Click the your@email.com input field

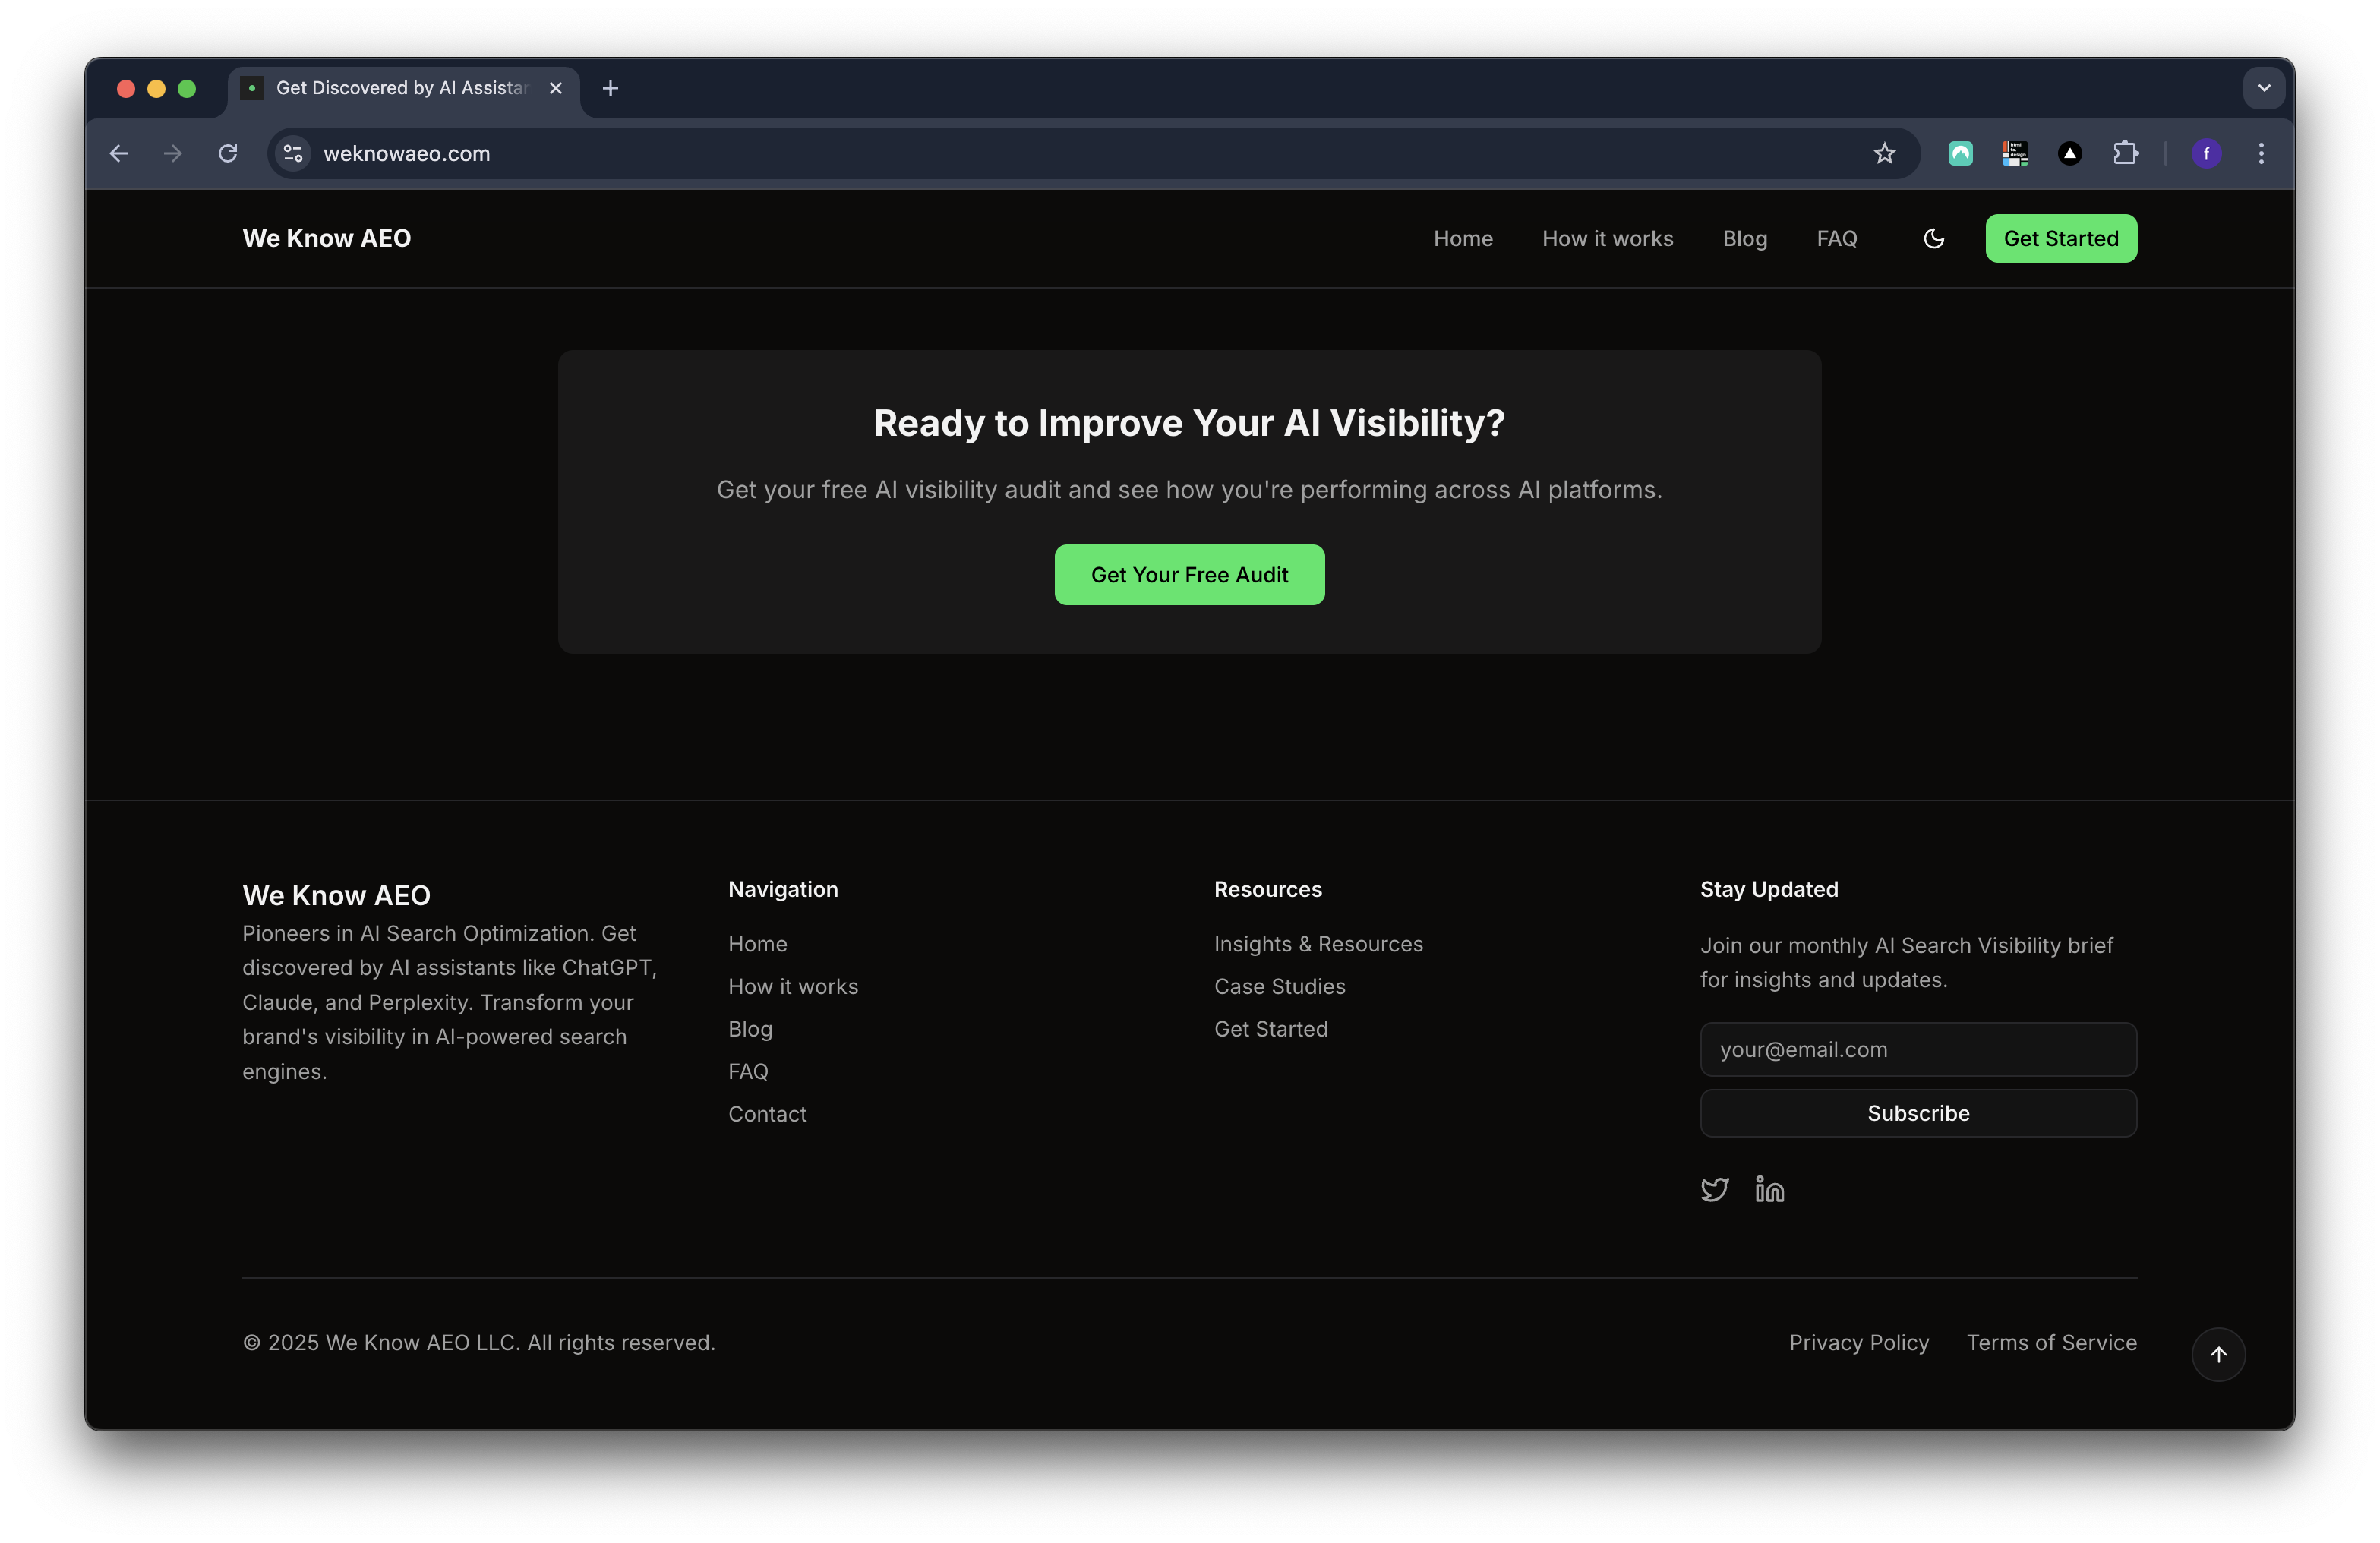tap(1917, 1049)
